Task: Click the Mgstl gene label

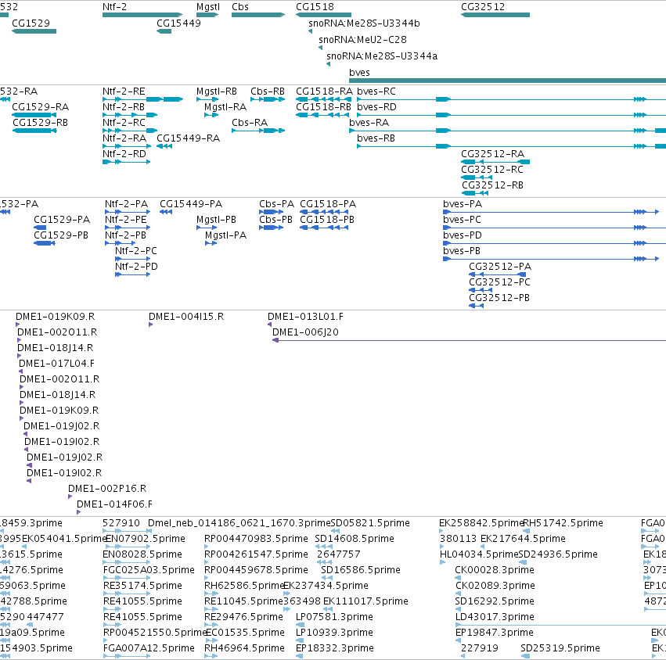Action: click(208, 7)
